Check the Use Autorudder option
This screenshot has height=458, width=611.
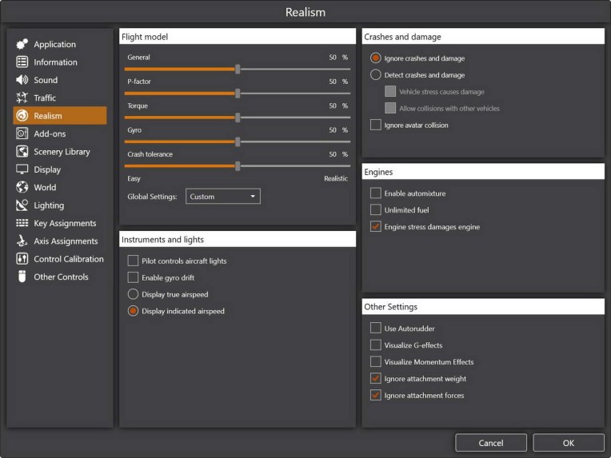coord(376,329)
